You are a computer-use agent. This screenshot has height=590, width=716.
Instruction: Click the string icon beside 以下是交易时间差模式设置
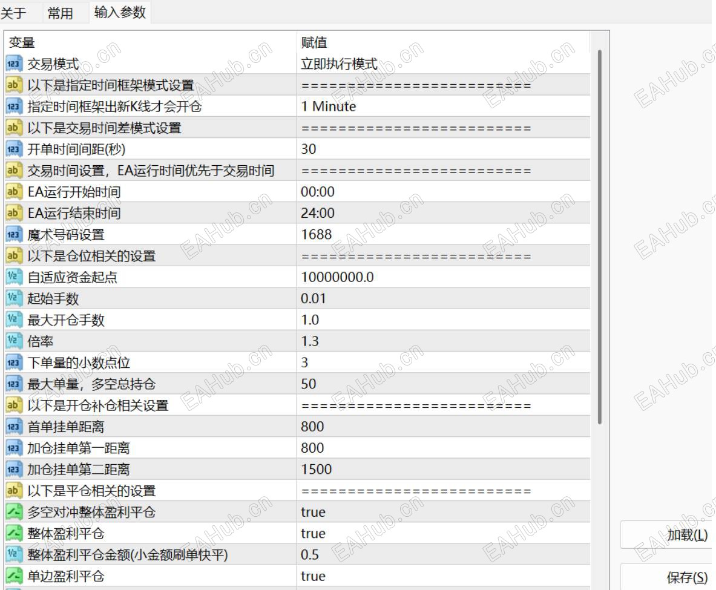tap(14, 128)
